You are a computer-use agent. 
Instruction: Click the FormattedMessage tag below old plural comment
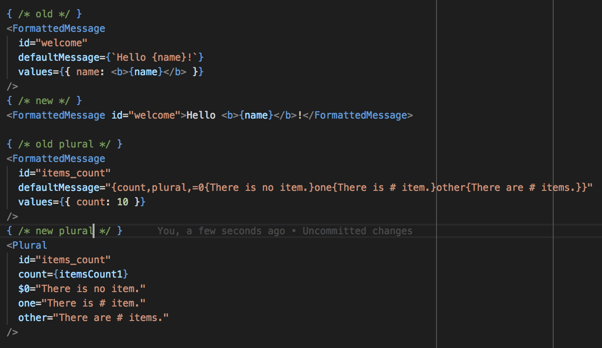(x=58, y=159)
